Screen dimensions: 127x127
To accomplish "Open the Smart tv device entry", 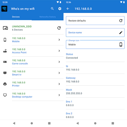I will coord(32,73).
